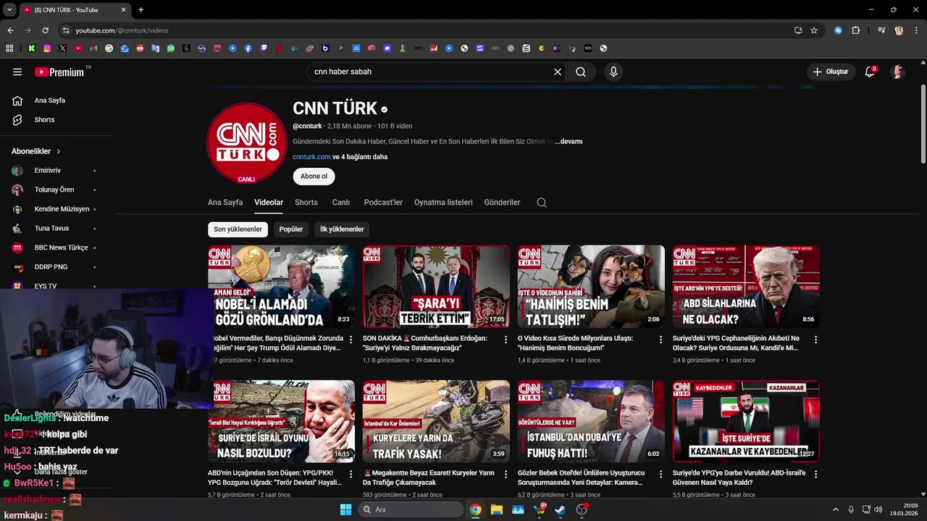Viewport: 927px width, 521px height.
Task: Open more options for the YPG Cephaneliği video
Action: coord(815,339)
